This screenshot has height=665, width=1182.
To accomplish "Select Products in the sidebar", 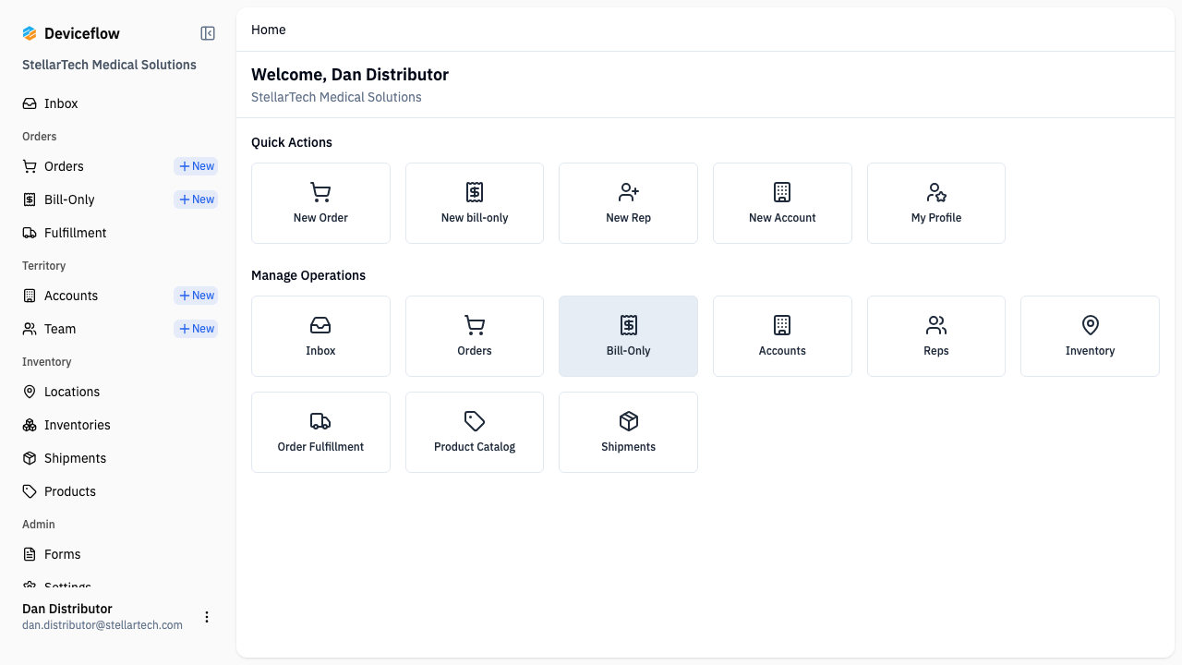I will click(x=69, y=490).
